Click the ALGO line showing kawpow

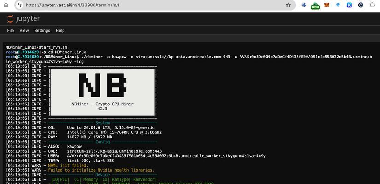coord(44,146)
